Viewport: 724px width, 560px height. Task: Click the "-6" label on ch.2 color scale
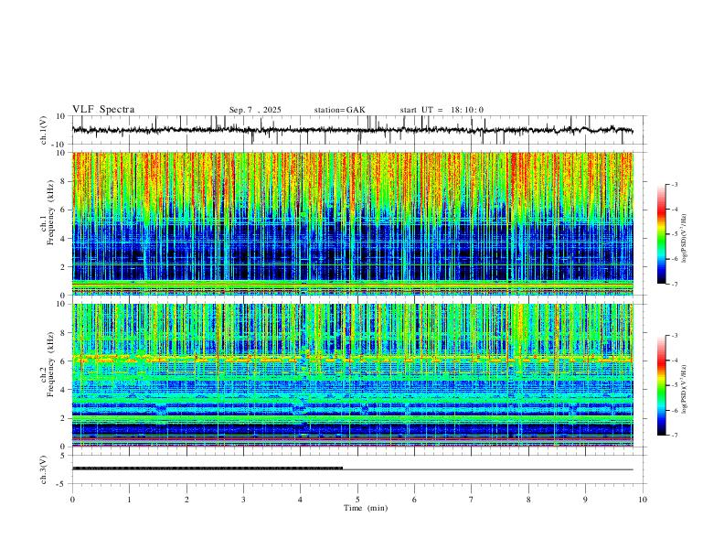point(675,410)
